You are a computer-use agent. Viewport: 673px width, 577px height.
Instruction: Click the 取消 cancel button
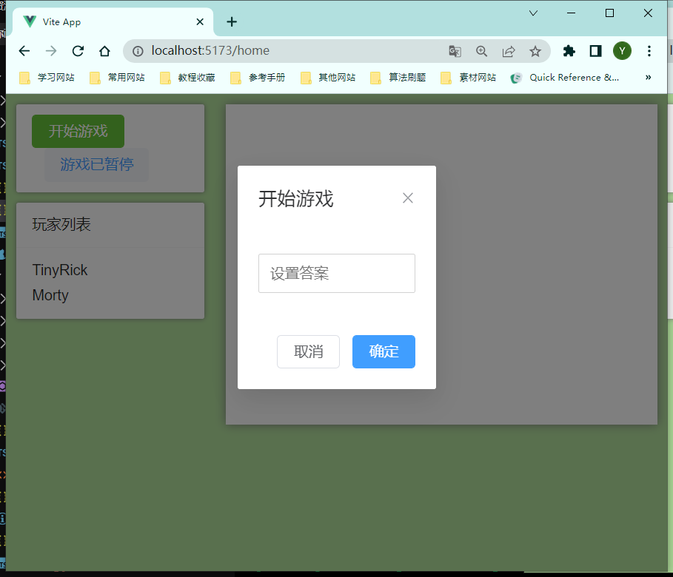pos(308,351)
